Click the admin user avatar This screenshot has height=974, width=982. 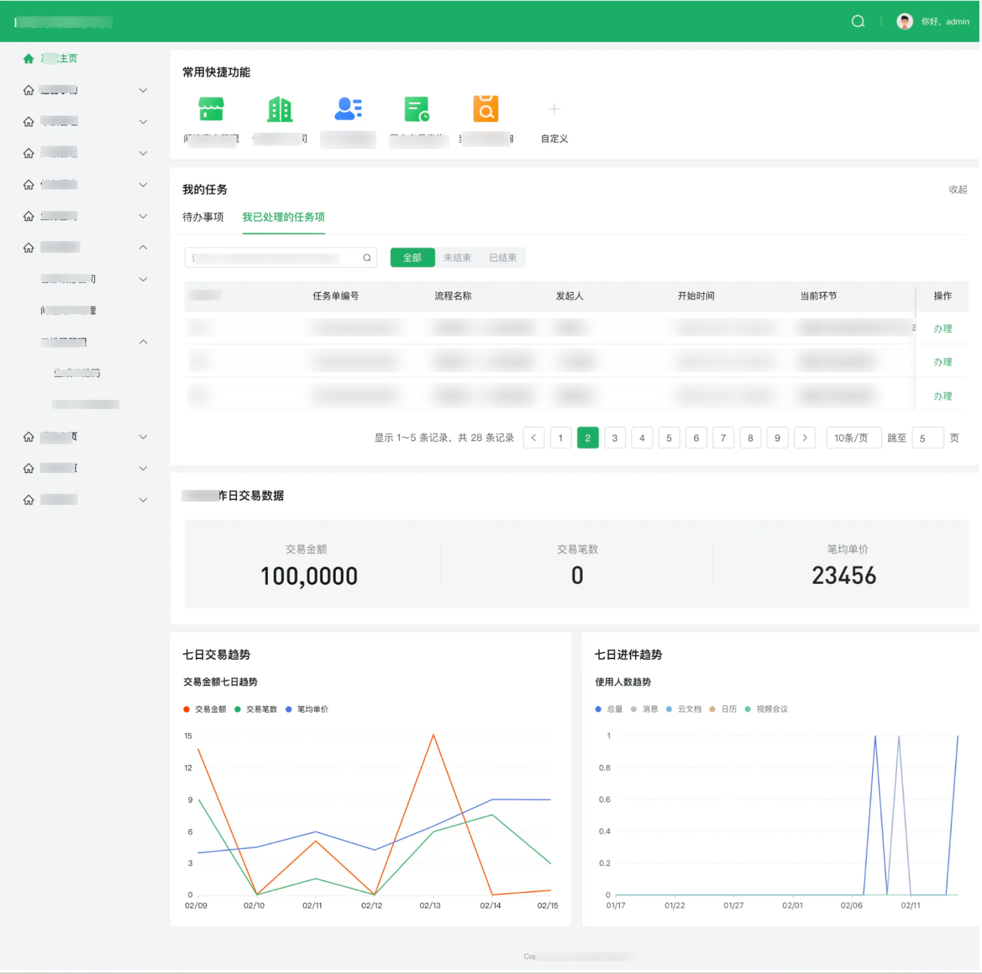904,22
